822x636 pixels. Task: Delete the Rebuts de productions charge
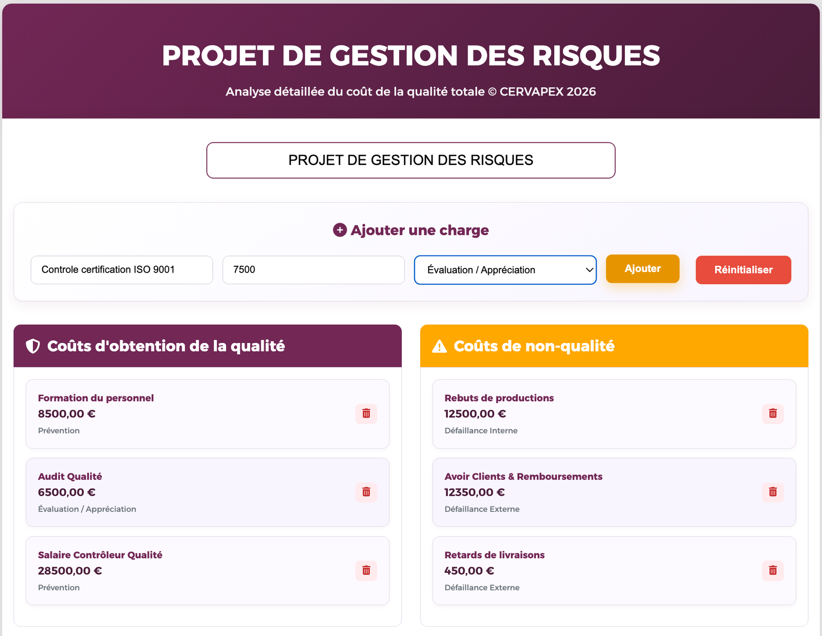pos(772,413)
